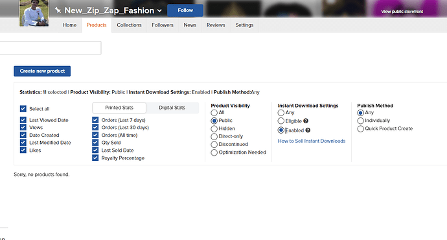The width and height of the screenshot is (447, 240).
Task: Select Discontinued visibility option
Action: tap(214, 145)
